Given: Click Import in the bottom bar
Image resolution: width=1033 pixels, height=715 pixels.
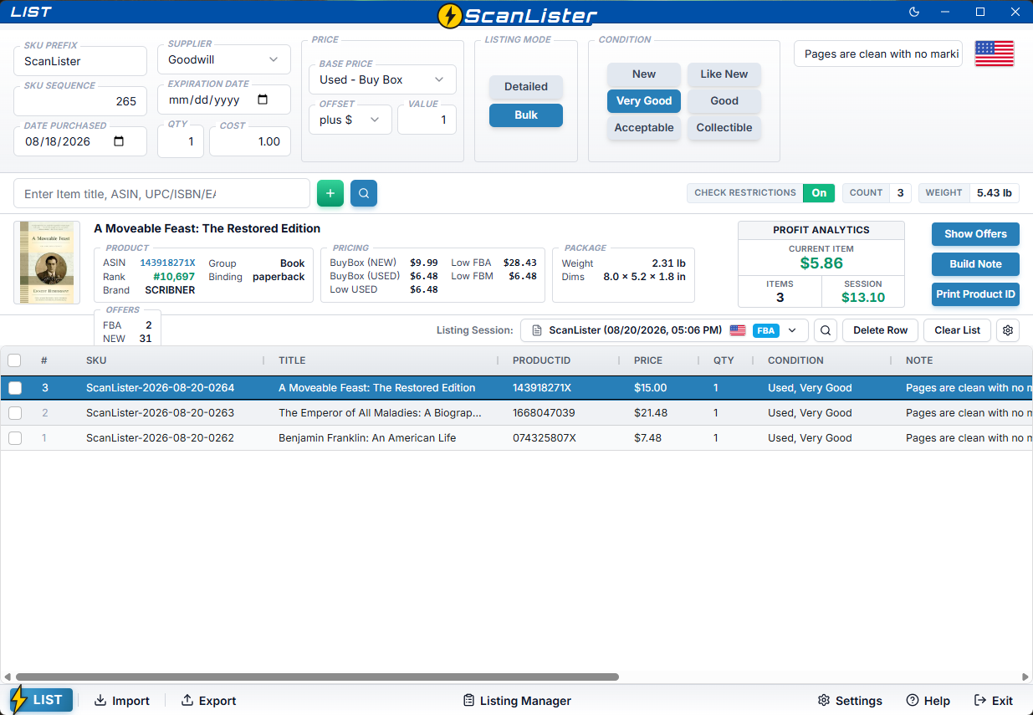Looking at the screenshot, I should pos(121,701).
